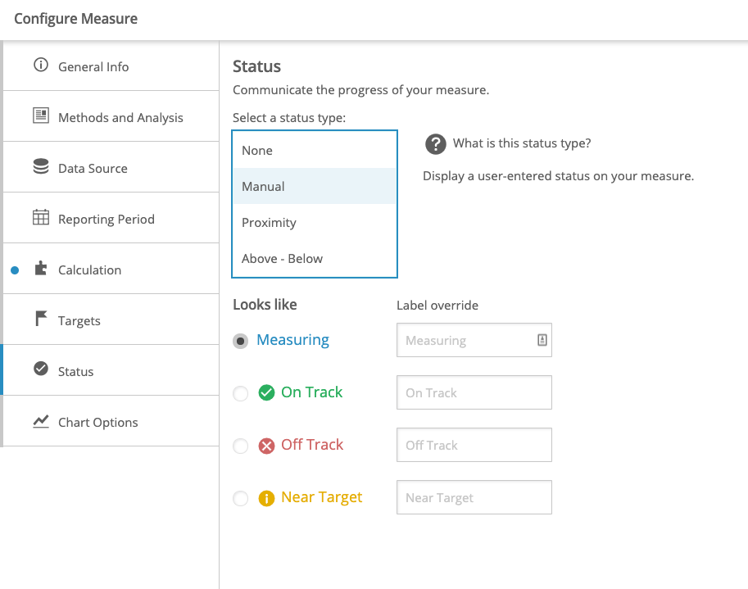
Task: Click the Methods and Analysis newspaper icon
Action: tap(41, 116)
